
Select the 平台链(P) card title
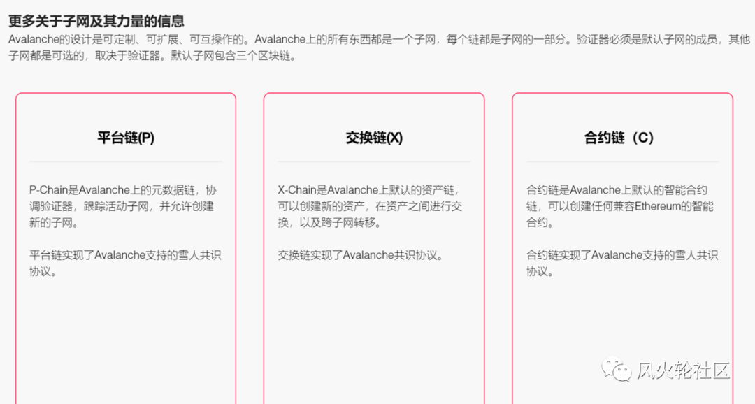124,138
